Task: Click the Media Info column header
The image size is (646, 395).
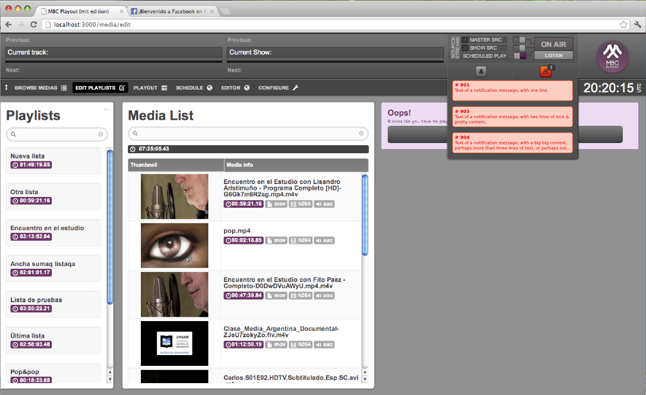Action: tap(296, 165)
